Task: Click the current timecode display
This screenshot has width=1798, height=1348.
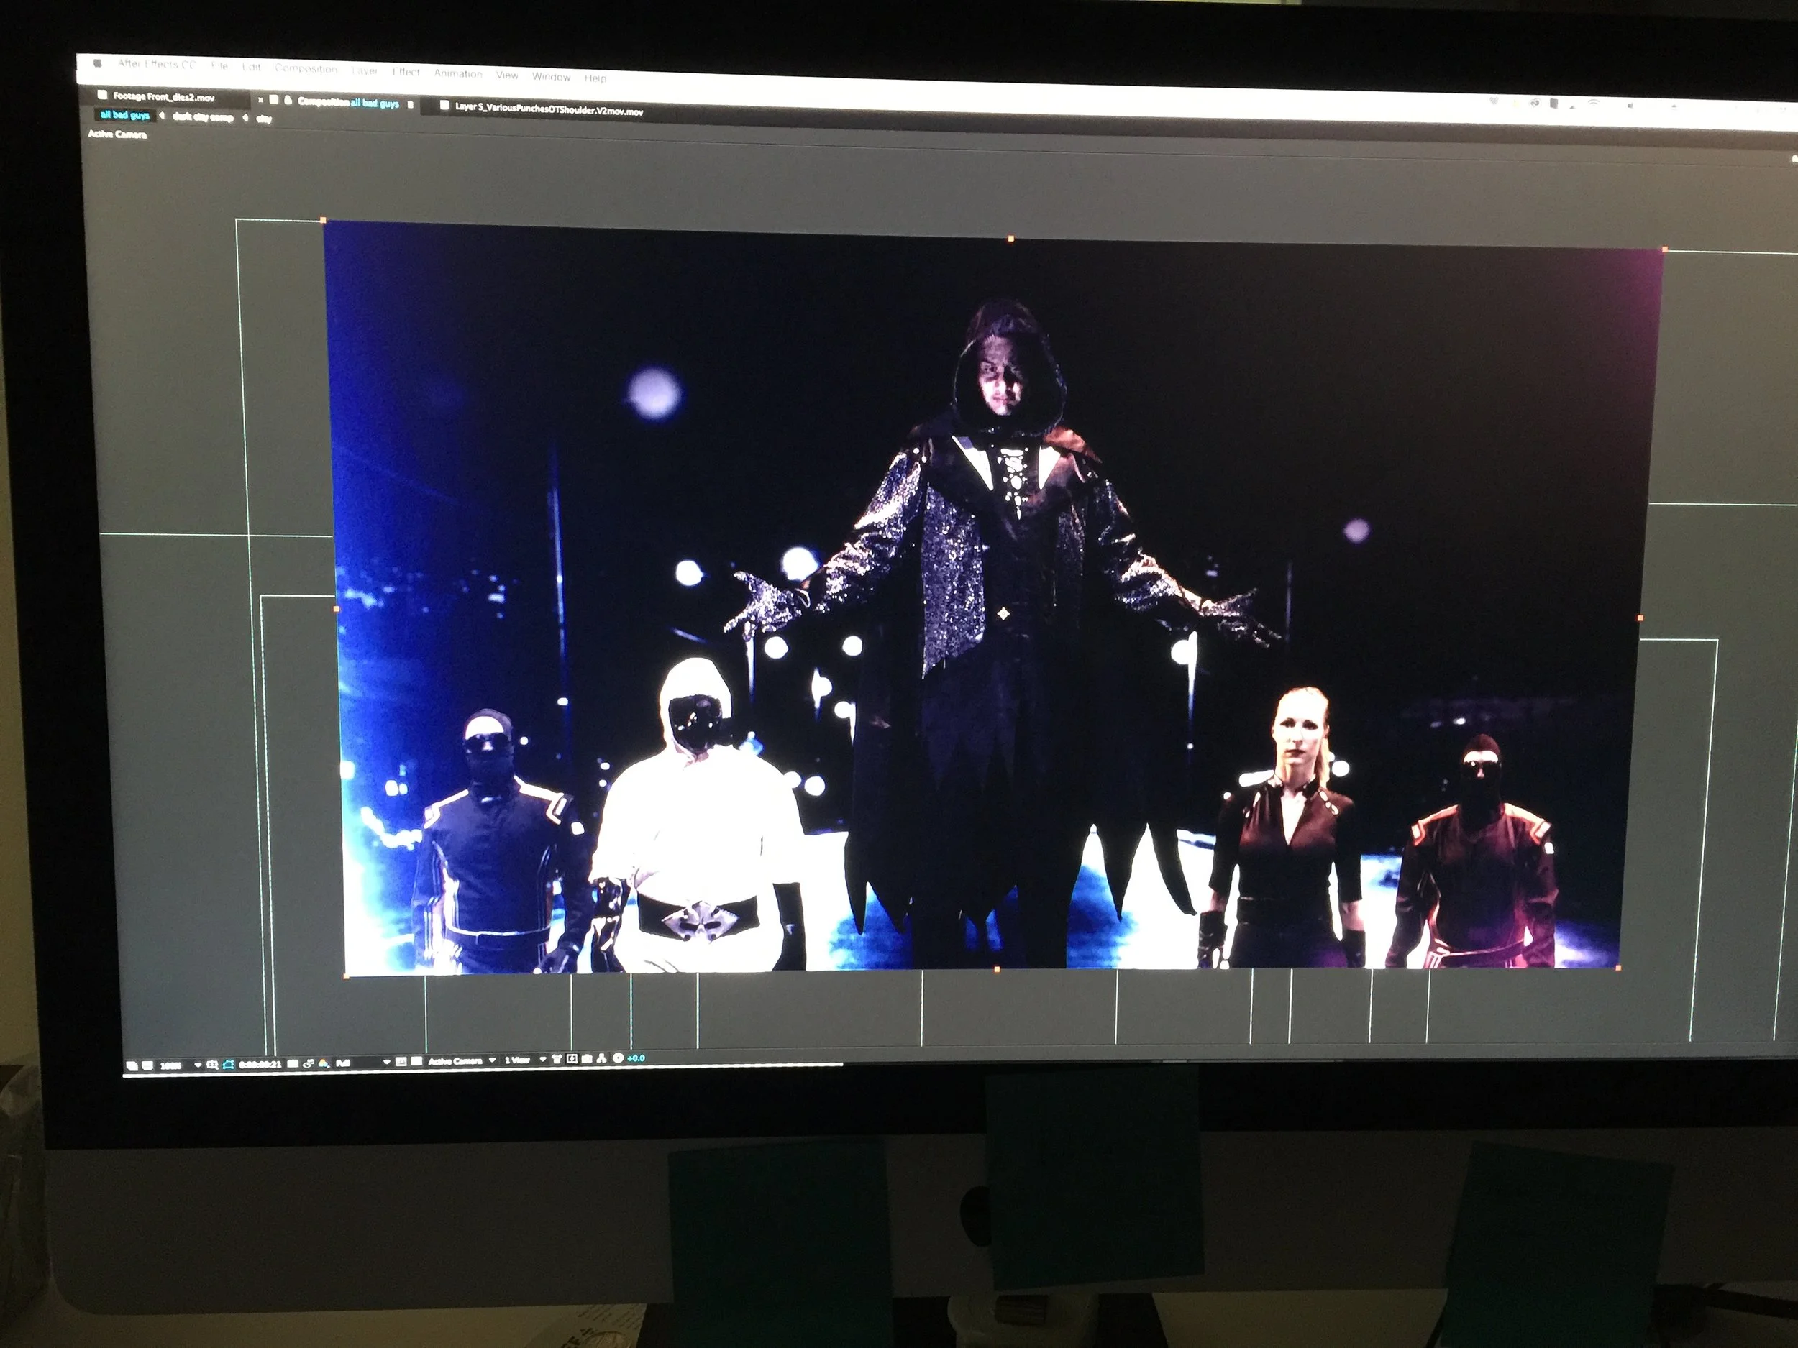Action: point(260,1065)
